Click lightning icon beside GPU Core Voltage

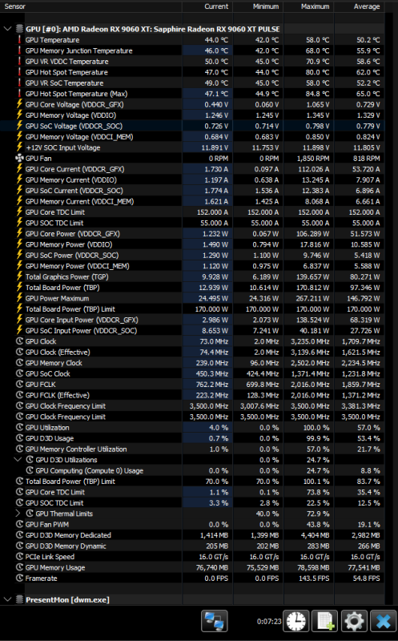coord(19,104)
